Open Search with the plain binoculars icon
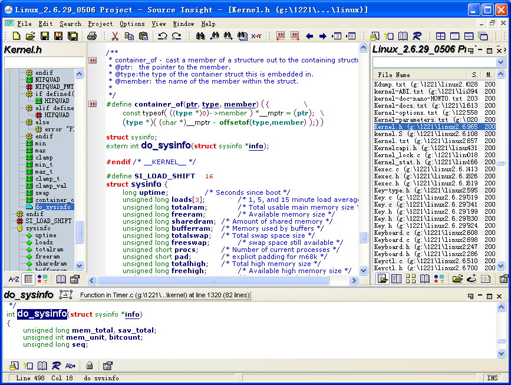Viewport: 511px width, 385px height. pyautogui.click(x=200, y=36)
